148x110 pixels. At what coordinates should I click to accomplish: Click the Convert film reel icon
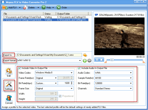(9, 99)
